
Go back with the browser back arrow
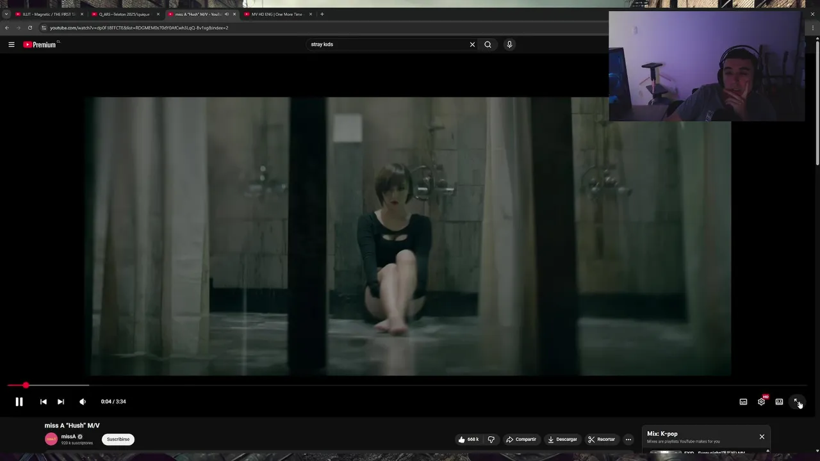click(7, 28)
